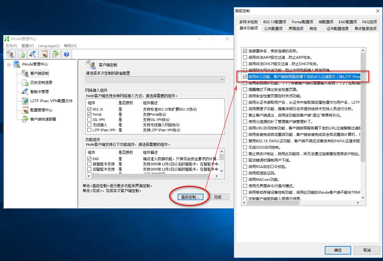This screenshot has width=383, height=261.
Task: Select the iNode管理中心 root node icon in the tree
Action: coord(17,64)
